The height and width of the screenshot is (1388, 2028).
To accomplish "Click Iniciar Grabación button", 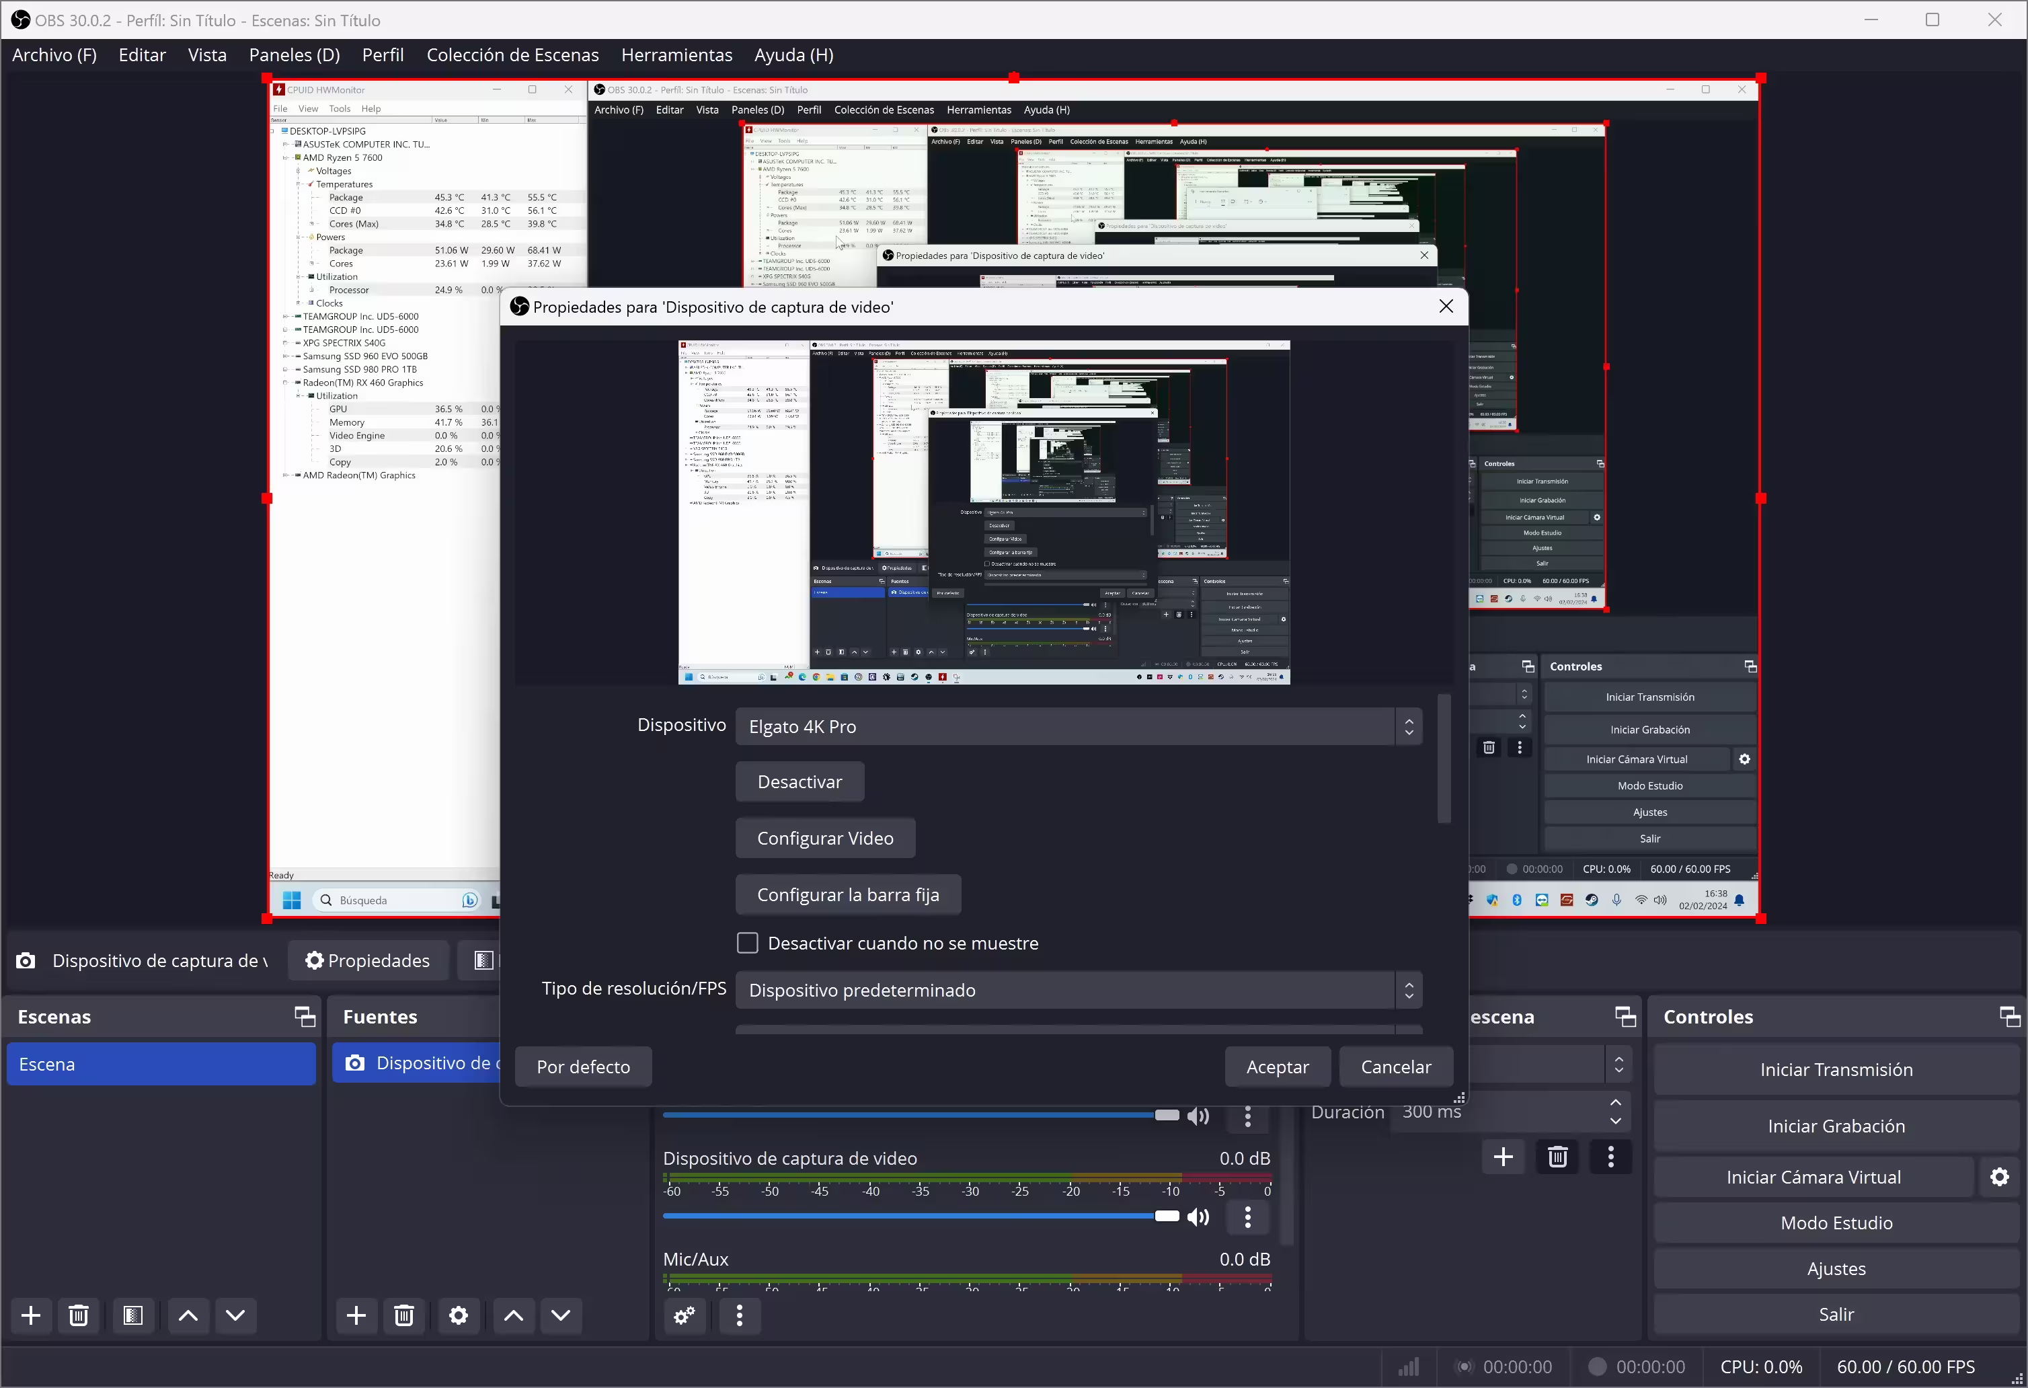I will [1837, 1126].
